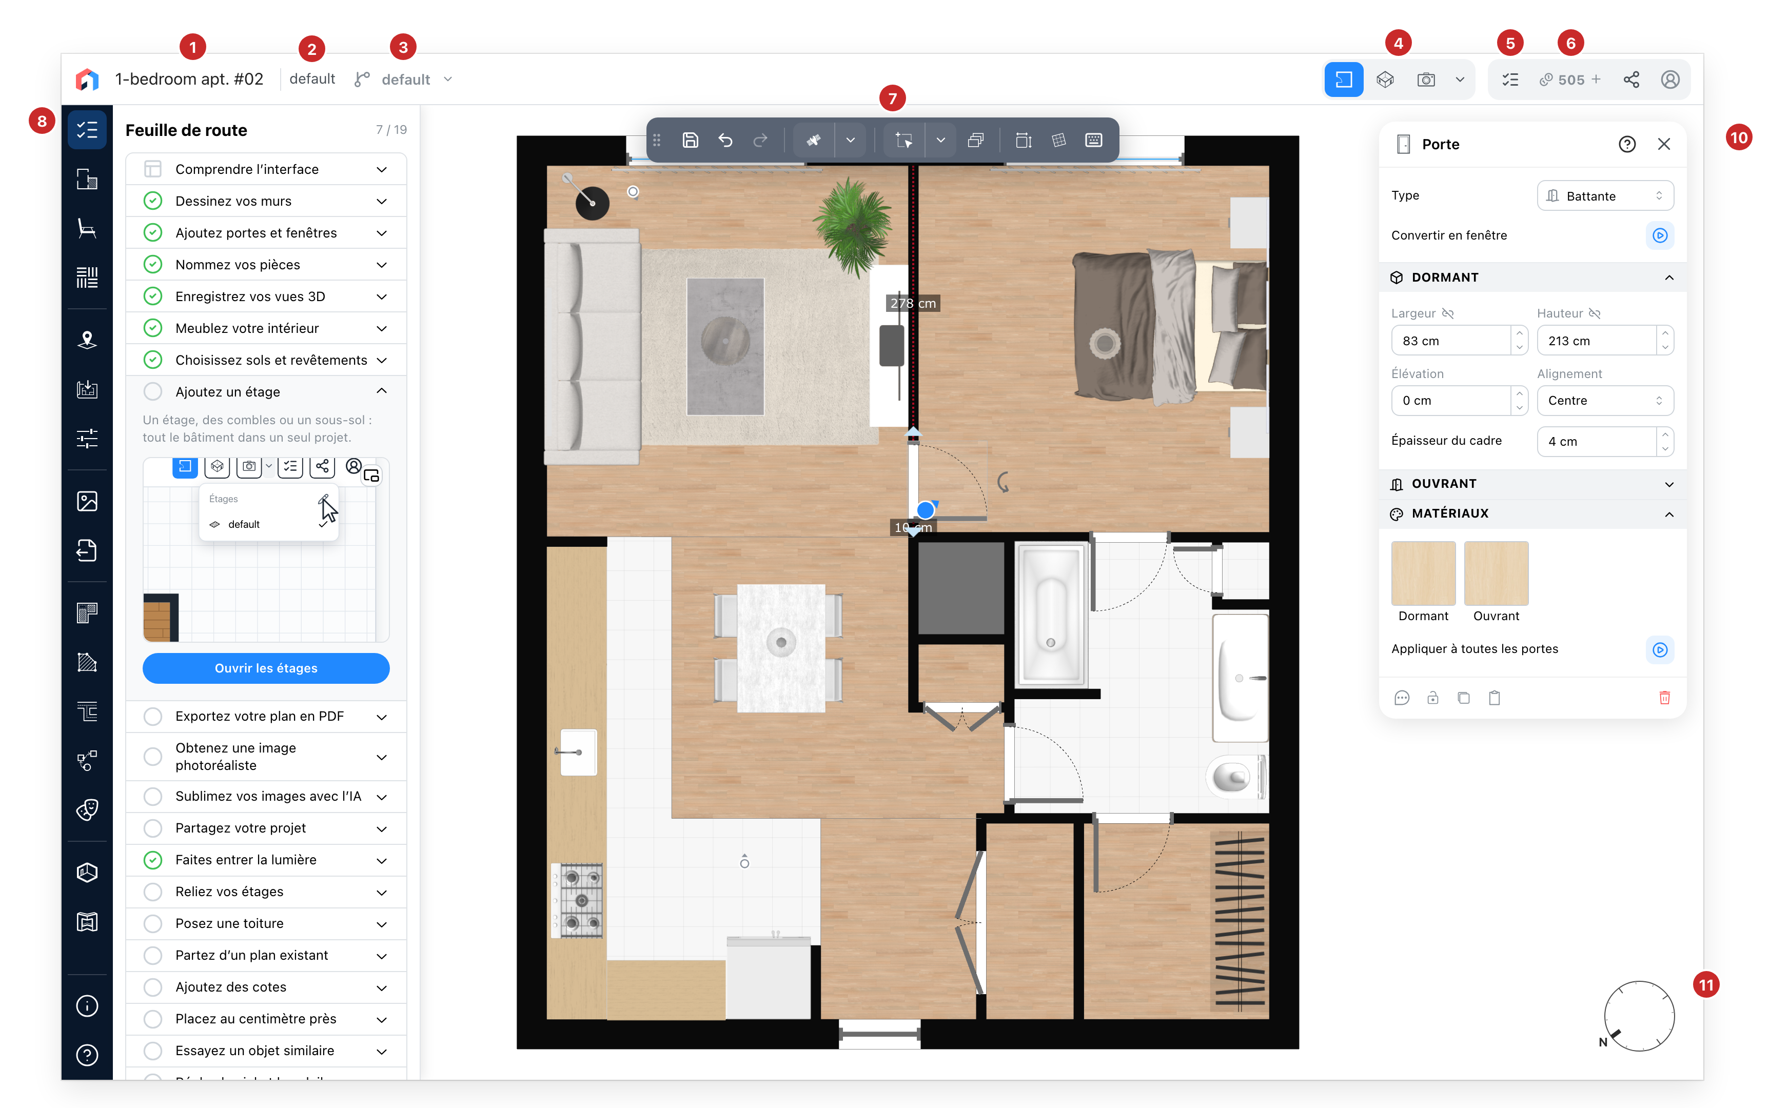
Task: Expand the OUVRANT section
Action: [x=1531, y=484]
